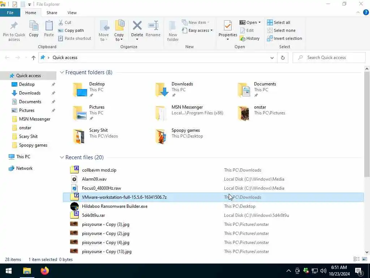Click the Properties quick toolbar checkmark icon

coord(14,4)
